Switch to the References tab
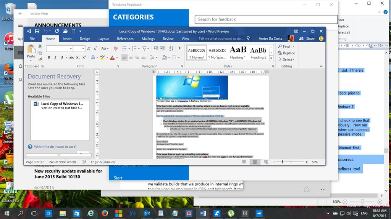The width and height of the screenshot is (391, 219). tap(125, 38)
